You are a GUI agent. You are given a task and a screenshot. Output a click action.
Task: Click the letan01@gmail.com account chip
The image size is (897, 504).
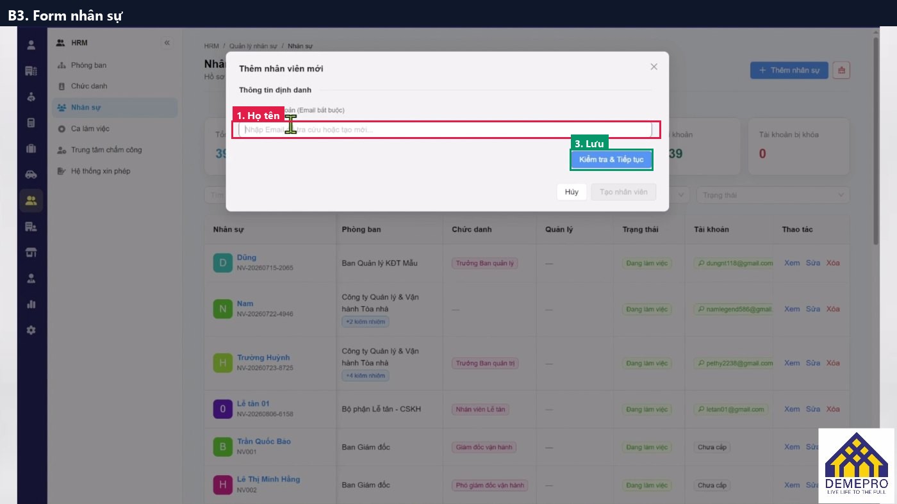pyautogui.click(x=731, y=409)
